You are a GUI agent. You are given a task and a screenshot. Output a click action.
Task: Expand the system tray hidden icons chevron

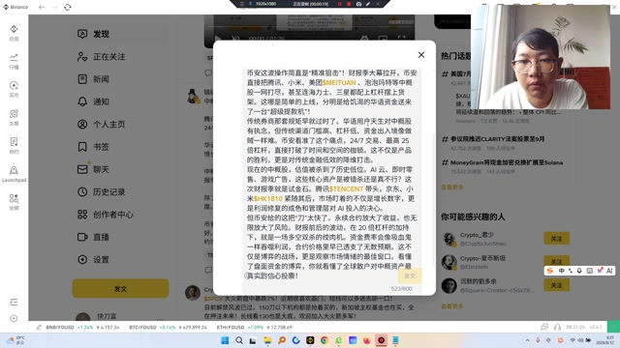[x=527, y=340]
